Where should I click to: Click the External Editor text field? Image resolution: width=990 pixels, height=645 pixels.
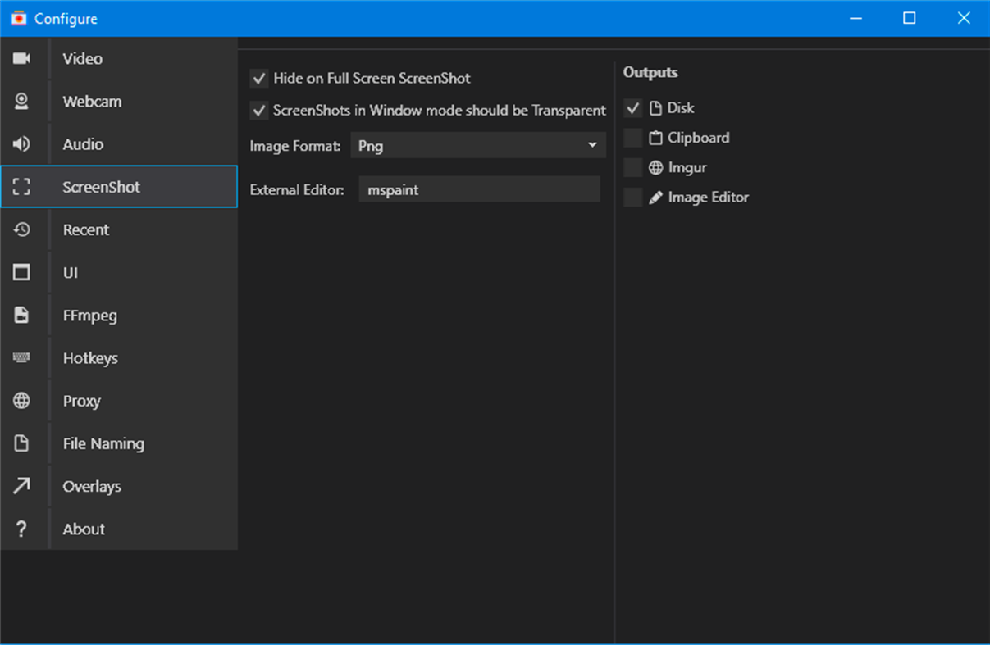(479, 189)
